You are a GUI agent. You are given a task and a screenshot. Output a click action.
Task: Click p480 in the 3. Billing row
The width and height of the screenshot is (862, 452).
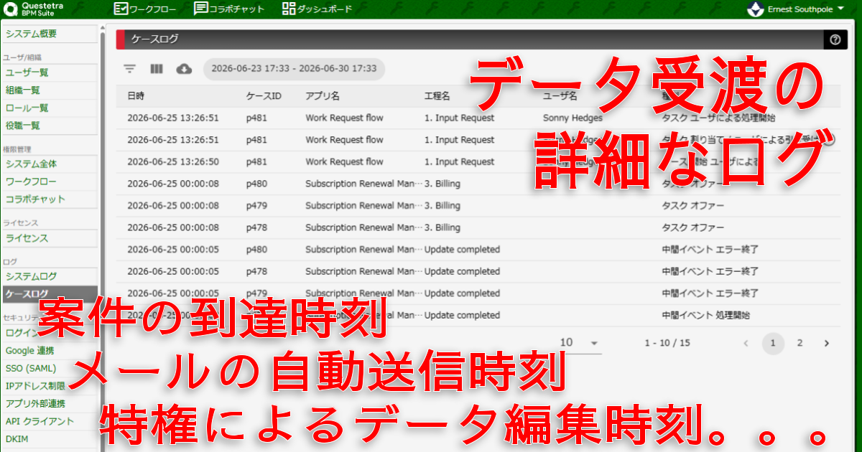(x=256, y=184)
